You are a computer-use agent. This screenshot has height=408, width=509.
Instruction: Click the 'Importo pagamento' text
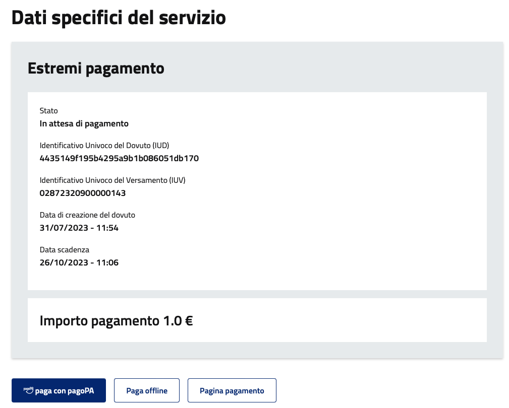pyautogui.click(x=99, y=320)
